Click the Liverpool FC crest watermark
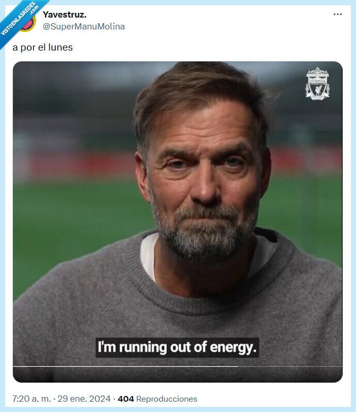Viewport: 356px width, 412px height. point(317,84)
